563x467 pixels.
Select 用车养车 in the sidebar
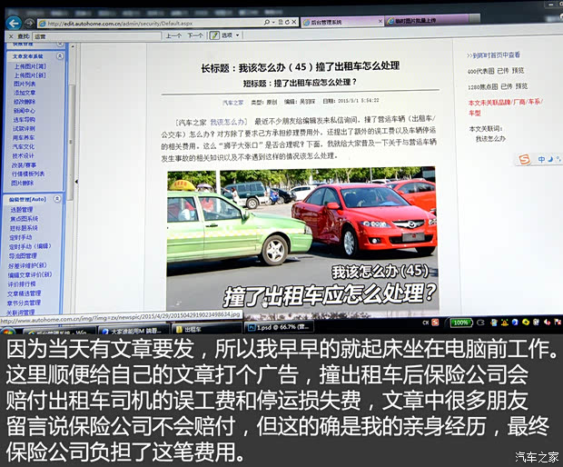coord(24,137)
